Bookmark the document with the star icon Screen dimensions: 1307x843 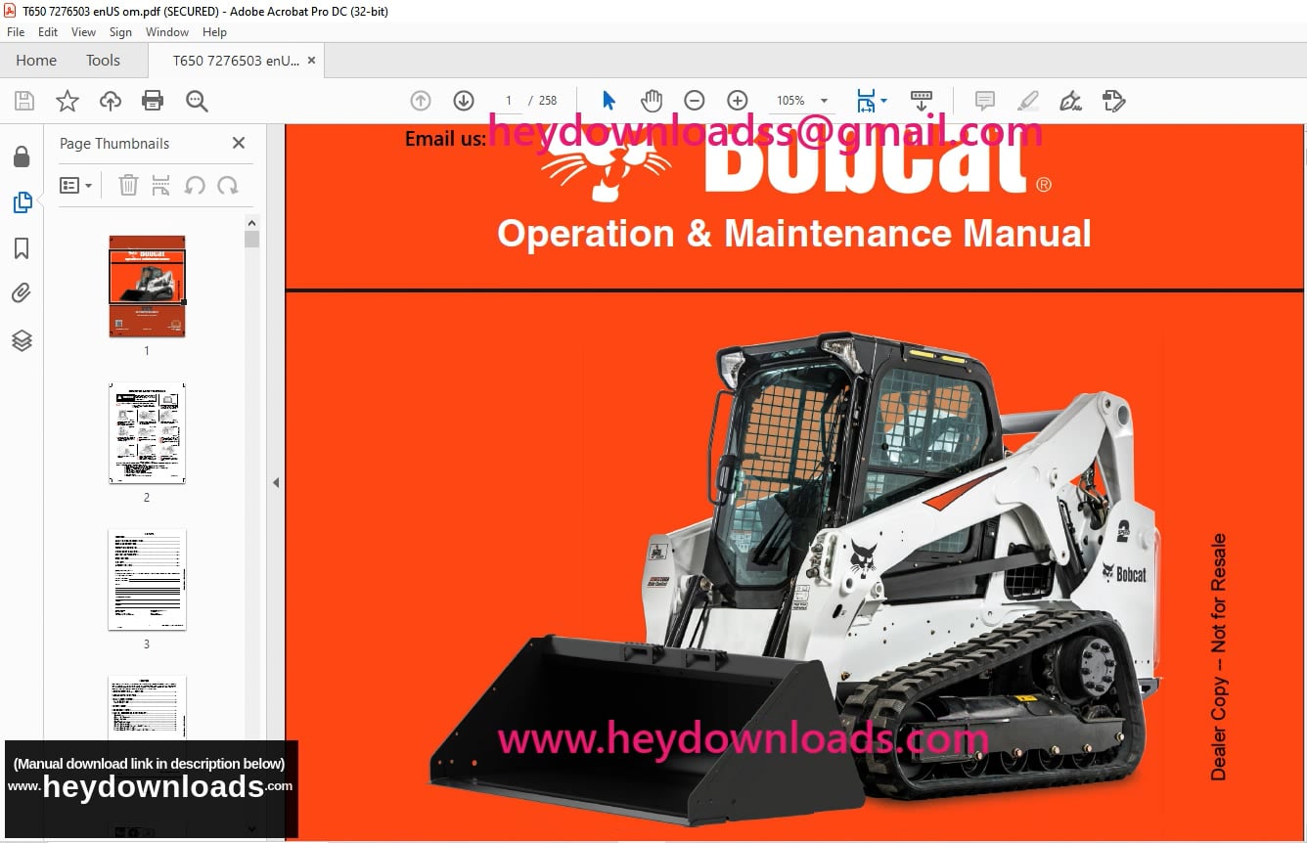coord(67,101)
